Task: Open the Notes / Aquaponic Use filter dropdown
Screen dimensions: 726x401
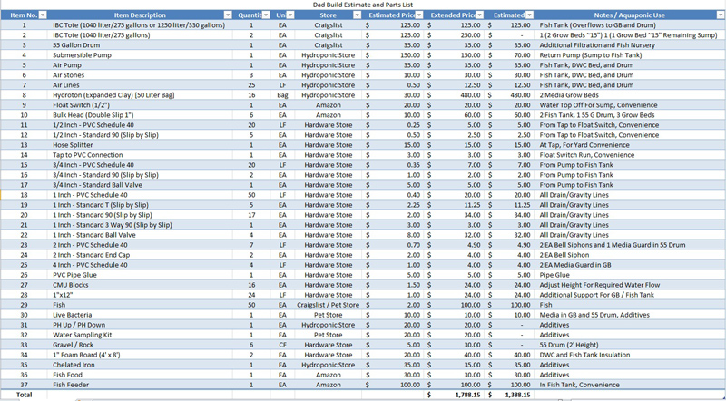Action: coord(718,15)
